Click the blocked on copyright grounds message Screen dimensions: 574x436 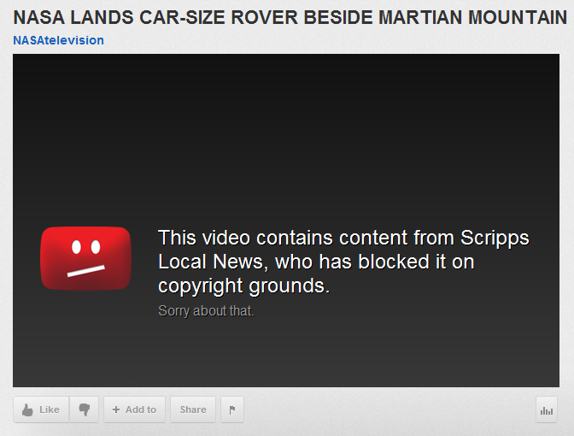click(x=343, y=262)
